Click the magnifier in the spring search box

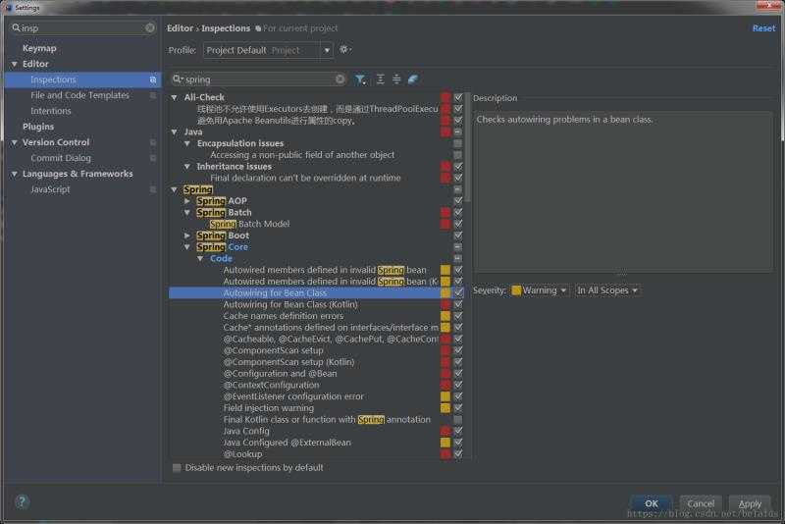click(178, 79)
